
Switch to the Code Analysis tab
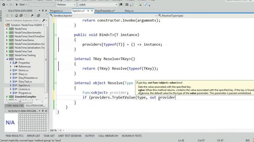coord(14,106)
